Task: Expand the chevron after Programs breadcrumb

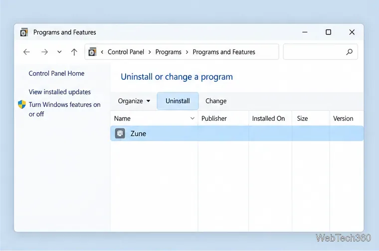Action: [187, 52]
